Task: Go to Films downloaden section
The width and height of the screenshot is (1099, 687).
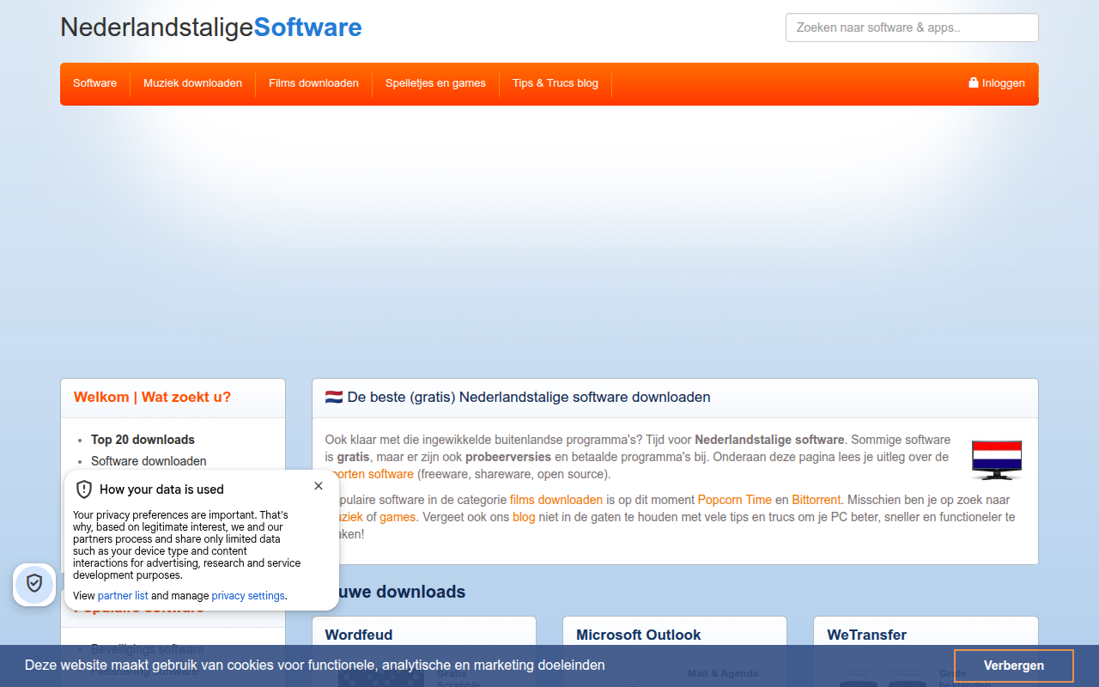Action: [313, 83]
